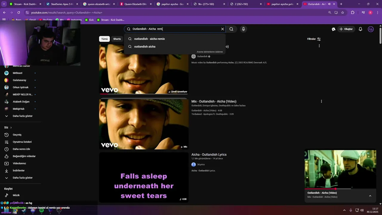Viewport: 382px width, 215px height.
Task: Switch to 'Queen Elizabeth Elite' tab
Action: [136, 4]
